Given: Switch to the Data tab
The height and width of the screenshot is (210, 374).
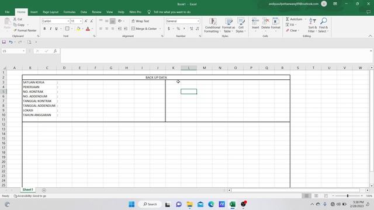Looking at the screenshot, I should (x=84, y=12).
